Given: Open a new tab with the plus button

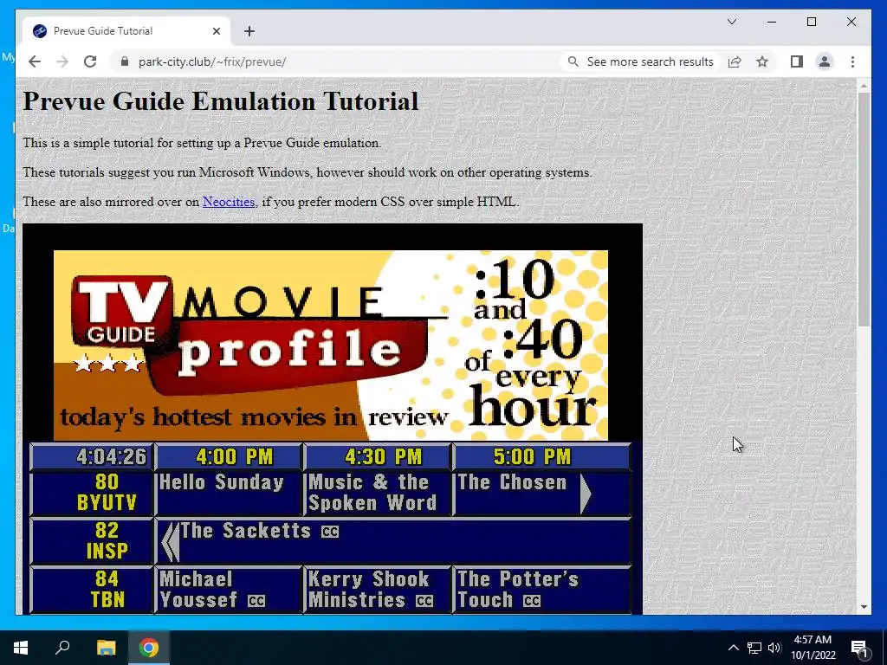Looking at the screenshot, I should point(249,31).
